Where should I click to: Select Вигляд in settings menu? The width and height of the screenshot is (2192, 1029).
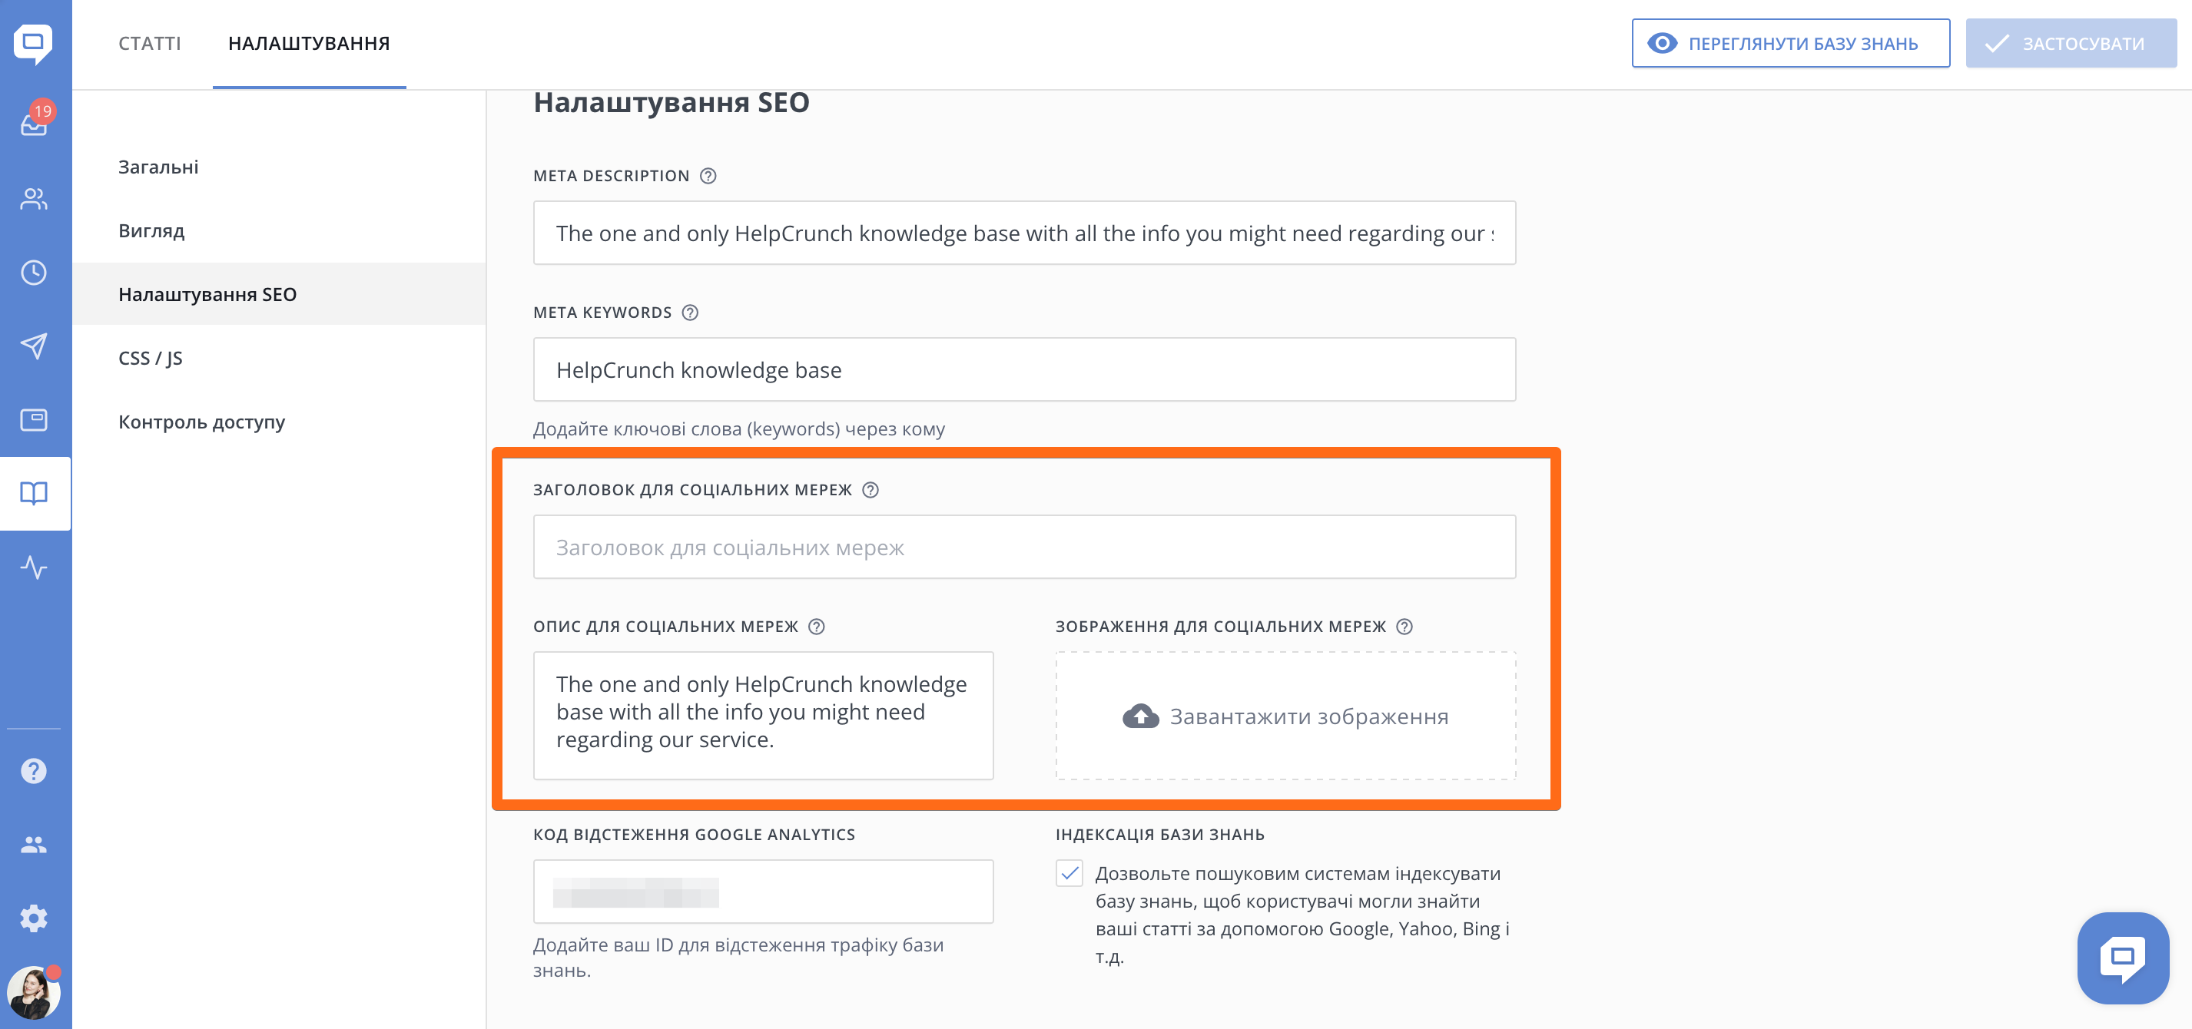coord(151,230)
